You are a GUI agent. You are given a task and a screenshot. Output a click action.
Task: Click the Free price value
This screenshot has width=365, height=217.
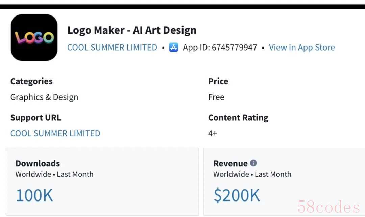pos(216,97)
